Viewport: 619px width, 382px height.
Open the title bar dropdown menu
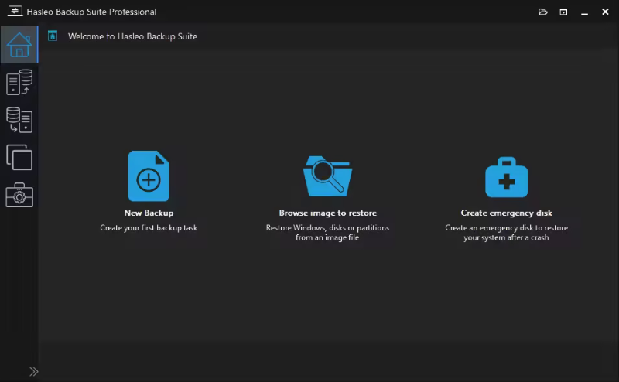tap(563, 12)
